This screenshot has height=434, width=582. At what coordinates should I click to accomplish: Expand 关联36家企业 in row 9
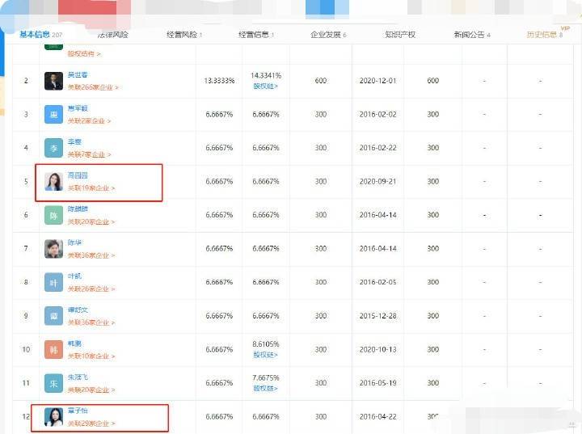click(x=91, y=322)
